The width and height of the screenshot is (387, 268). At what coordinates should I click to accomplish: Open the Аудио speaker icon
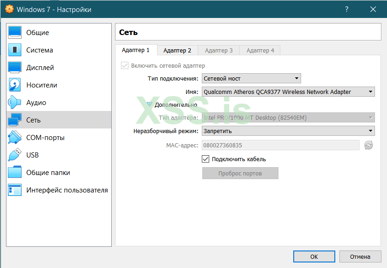pyautogui.click(x=15, y=103)
